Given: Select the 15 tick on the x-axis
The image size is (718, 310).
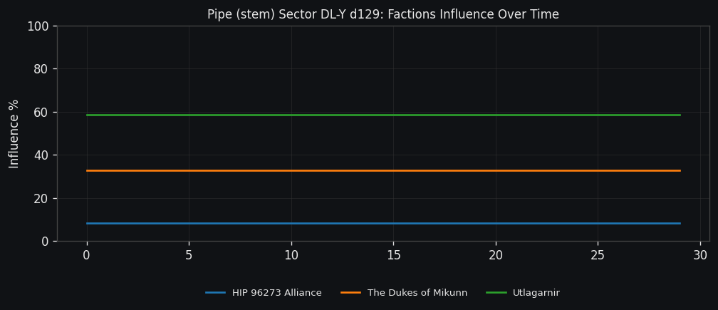Looking at the screenshot, I should pos(393,255).
